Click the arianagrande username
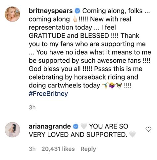Viewport: 157px width, 160px height. (x=50, y=127)
